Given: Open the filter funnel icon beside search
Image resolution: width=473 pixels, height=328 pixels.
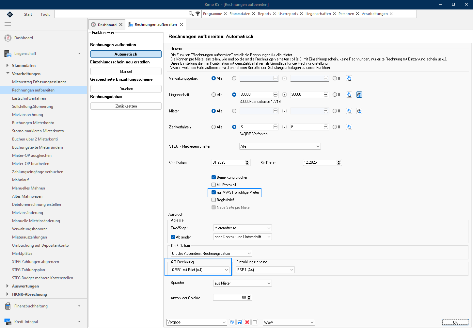Looking at the screenshot, I should point(198,14).
